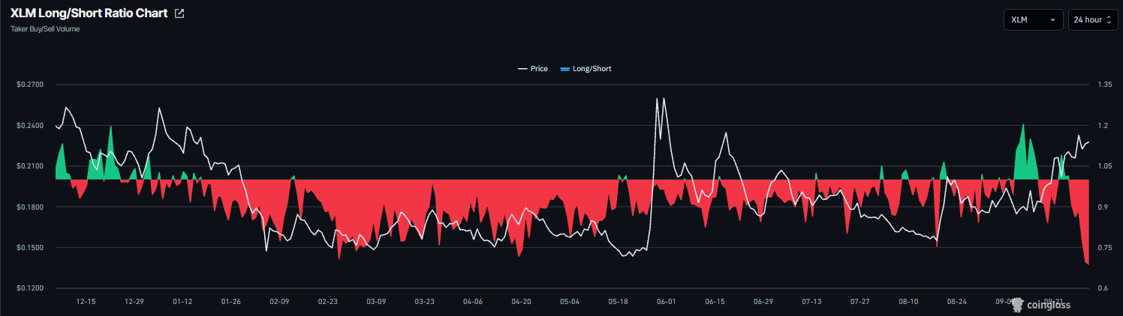Click the 03-09 date axis label

pos(376,302)
